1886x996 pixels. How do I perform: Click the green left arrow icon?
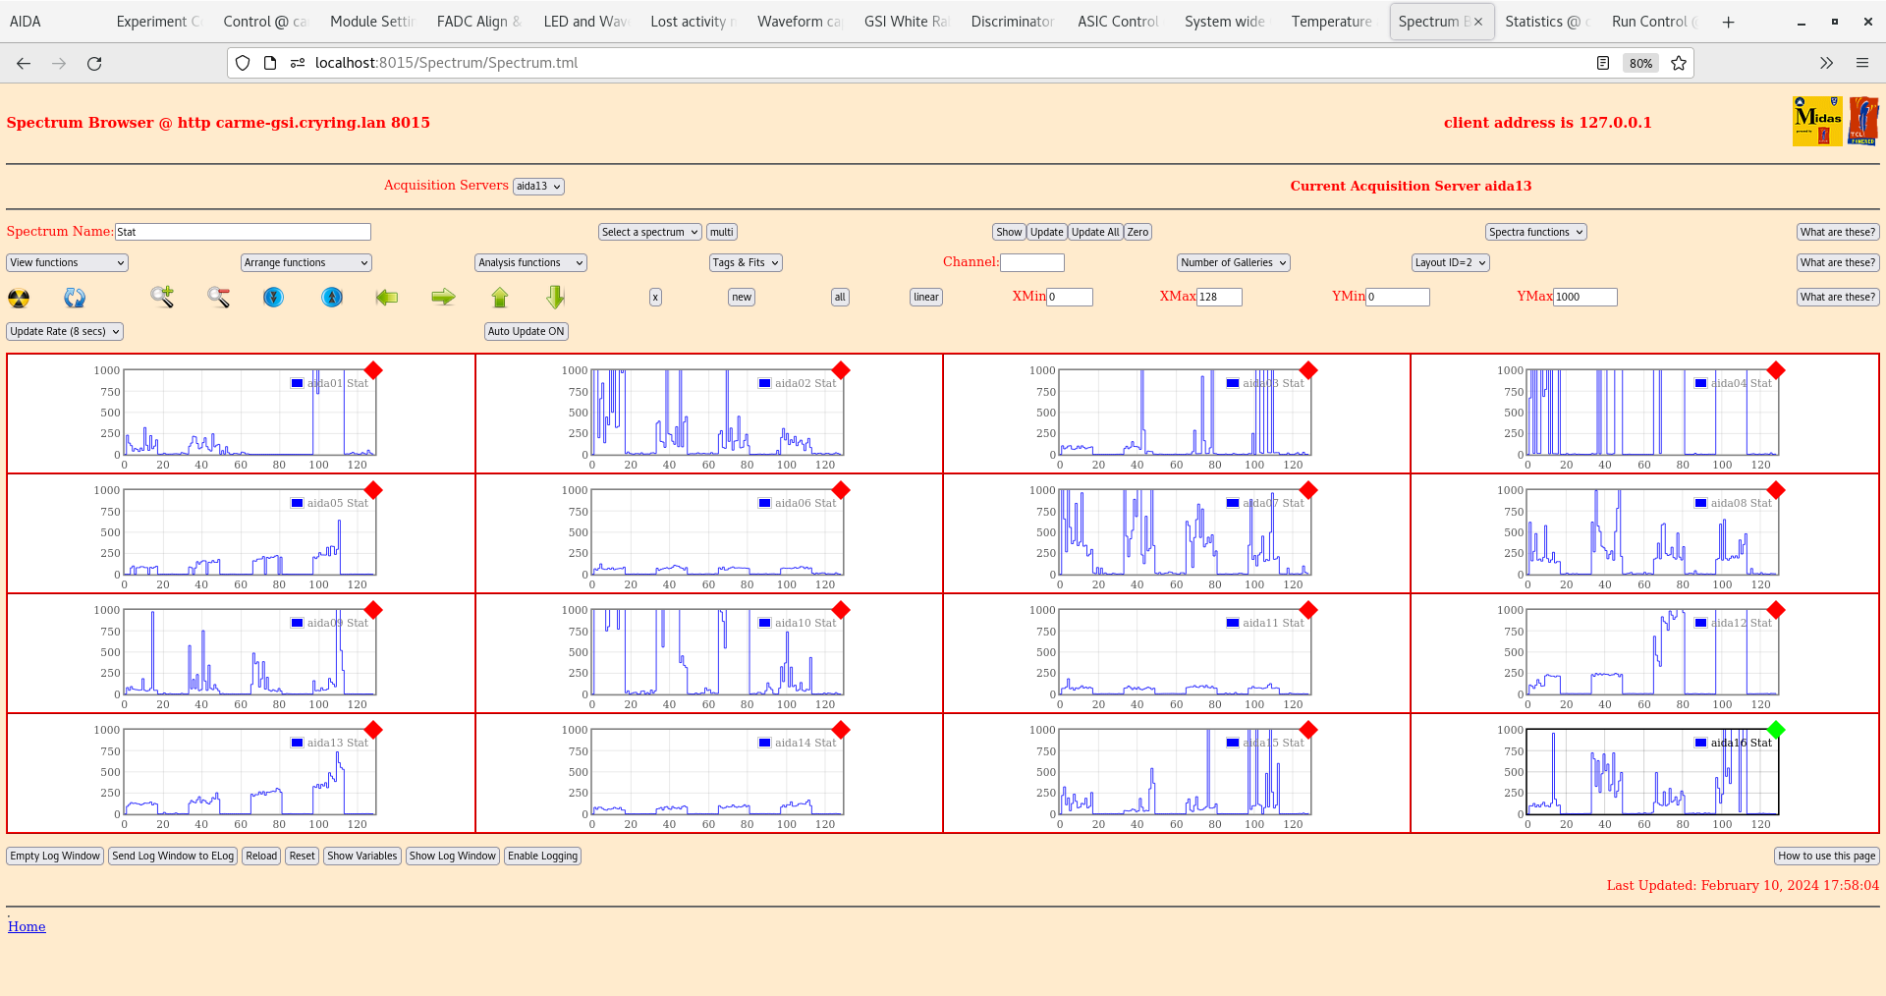click(387, 297)
